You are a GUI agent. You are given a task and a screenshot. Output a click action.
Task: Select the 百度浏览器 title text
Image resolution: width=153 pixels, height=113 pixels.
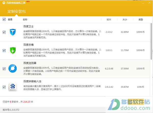click(30, 63)
